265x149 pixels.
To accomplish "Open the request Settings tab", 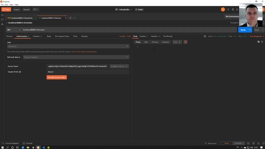I will tap(84, 36).
